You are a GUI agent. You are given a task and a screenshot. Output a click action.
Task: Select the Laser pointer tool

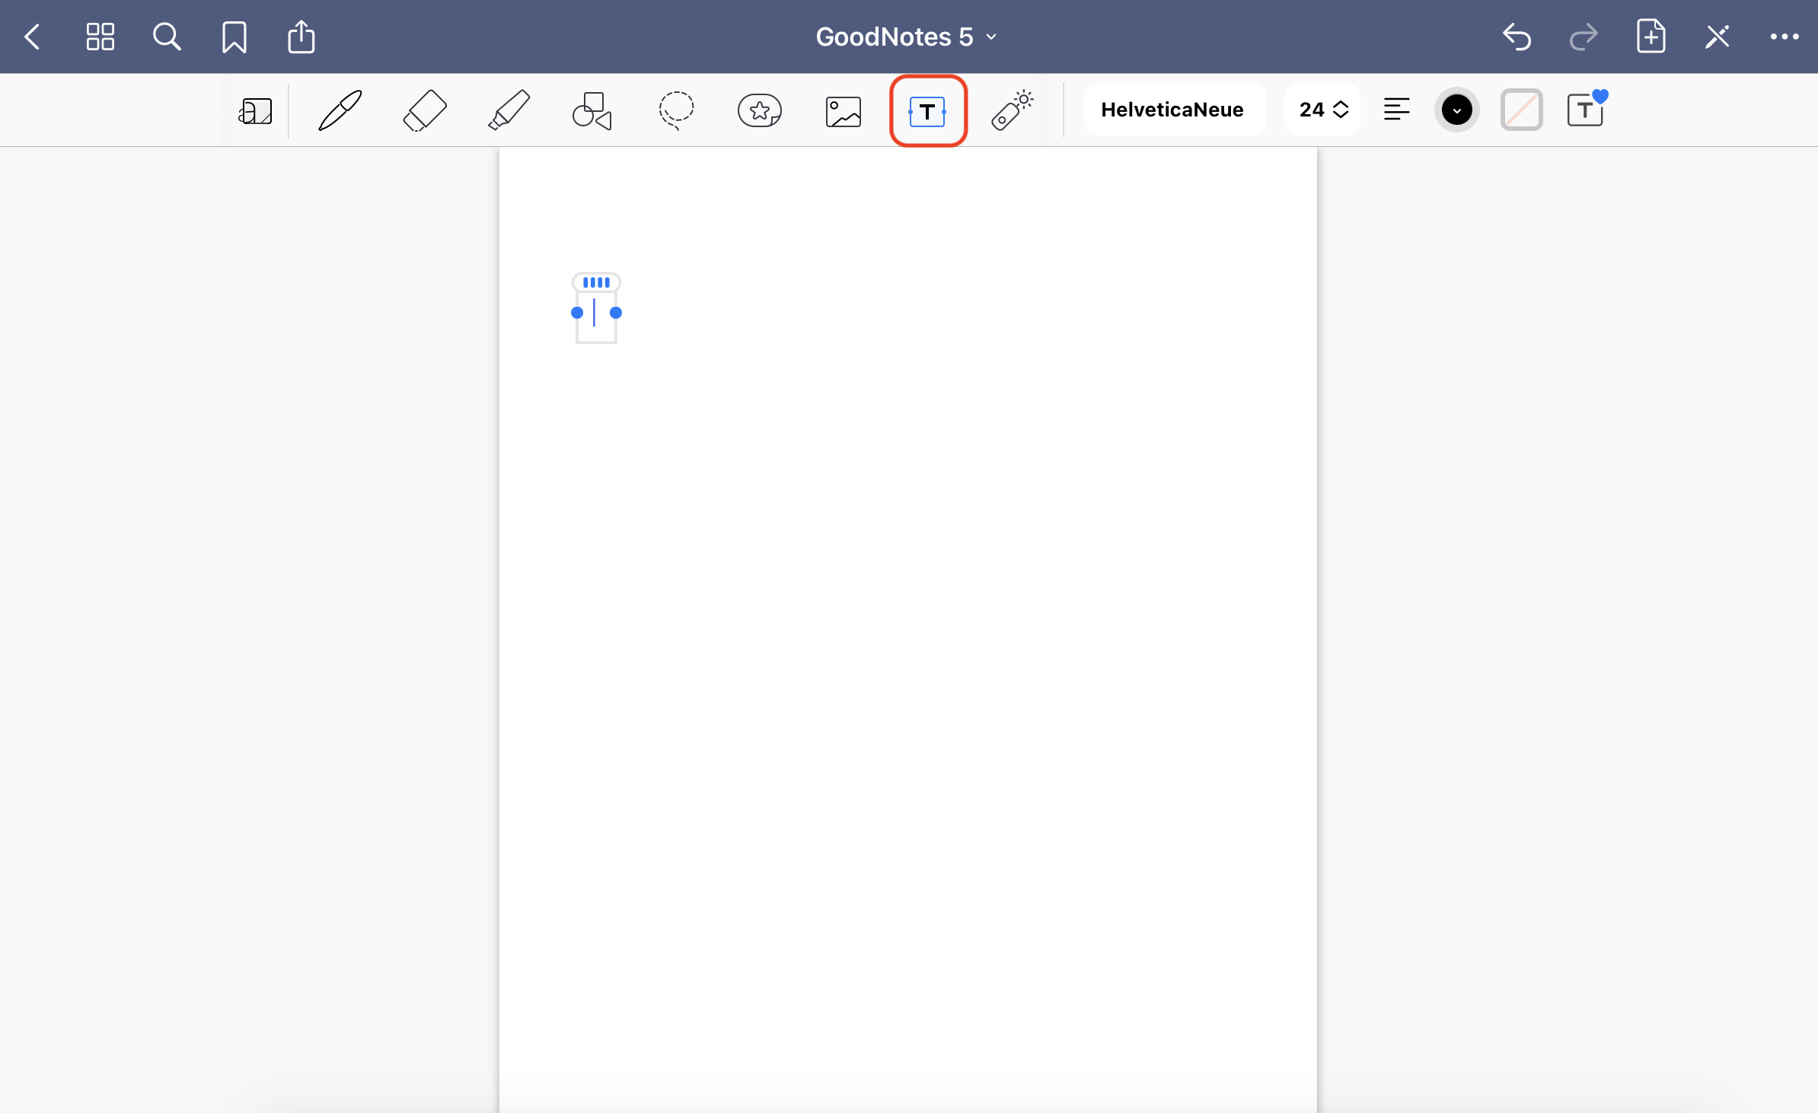(1012, 110)
